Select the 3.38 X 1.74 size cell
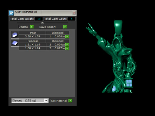Screen dimensions: 155x116 pos(33,36)
